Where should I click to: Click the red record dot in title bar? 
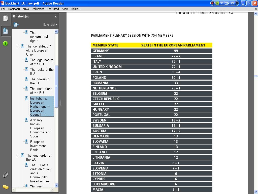click(x=212, y=3)
